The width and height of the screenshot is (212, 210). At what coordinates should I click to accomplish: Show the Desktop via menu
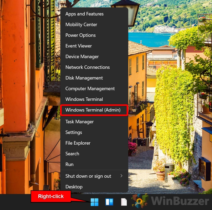[94, 187]
